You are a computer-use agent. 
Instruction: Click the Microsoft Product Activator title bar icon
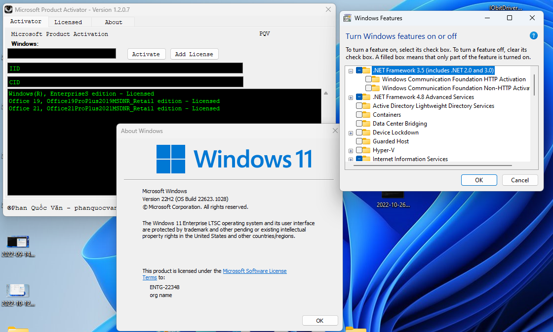coord(8,9)
